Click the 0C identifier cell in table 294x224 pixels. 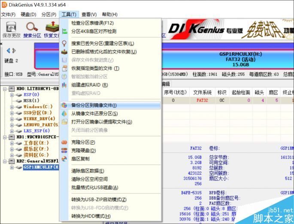click(222, 100)
